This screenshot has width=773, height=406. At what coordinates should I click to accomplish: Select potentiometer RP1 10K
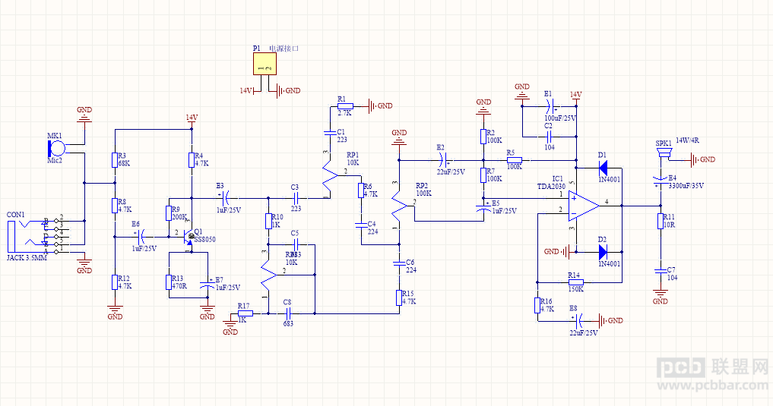point(330,176)
